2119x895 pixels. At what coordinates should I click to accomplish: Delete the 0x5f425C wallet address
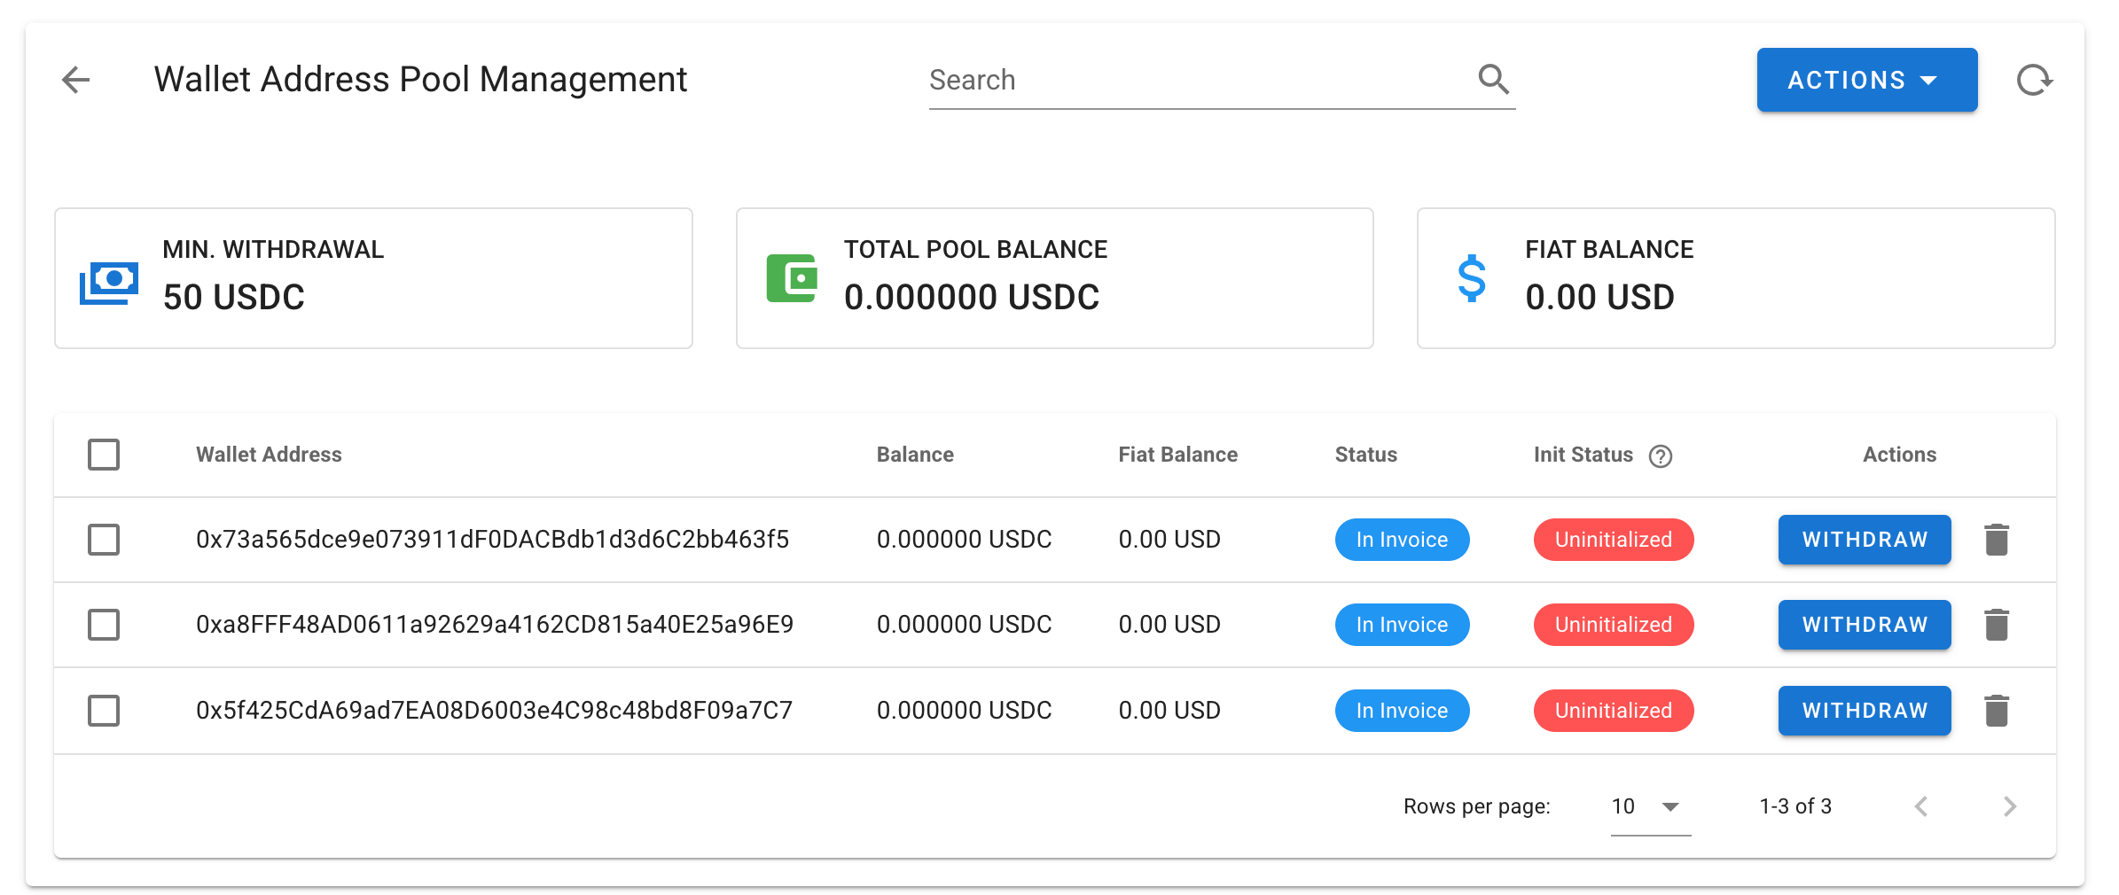coord(1996,711)
